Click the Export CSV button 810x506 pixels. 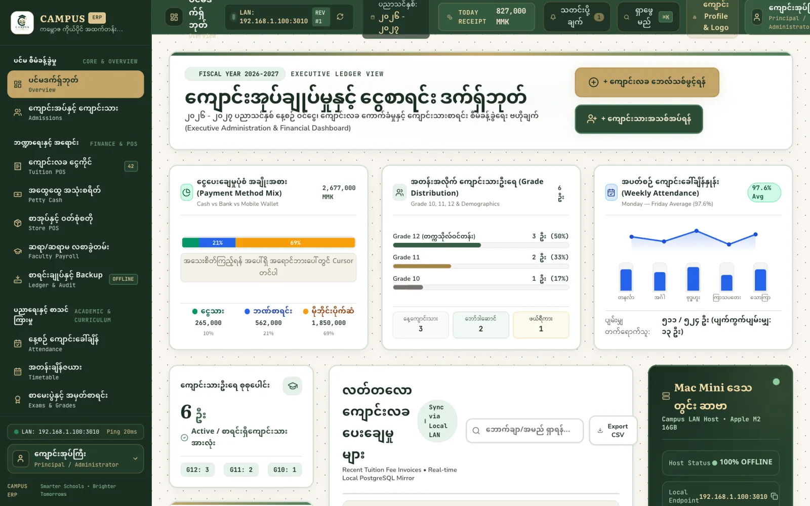pos(613,431)
